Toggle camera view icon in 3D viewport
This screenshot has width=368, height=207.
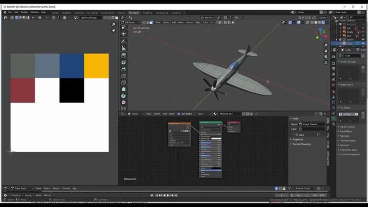[326, 57]
